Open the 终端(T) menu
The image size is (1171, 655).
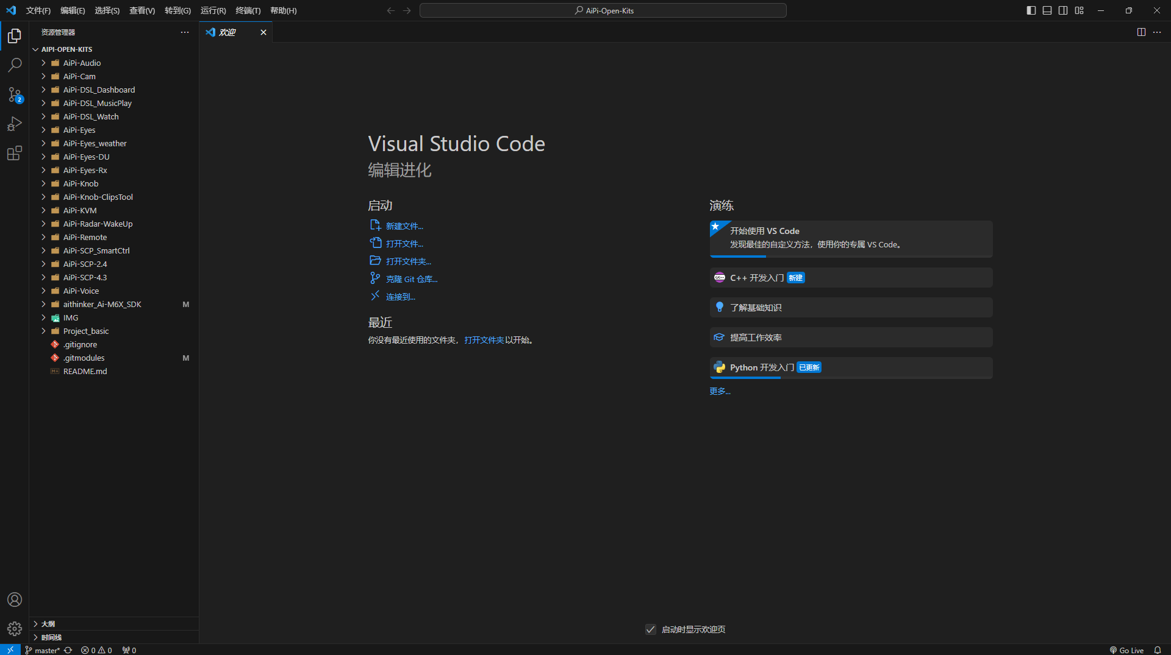pos(248,10)
